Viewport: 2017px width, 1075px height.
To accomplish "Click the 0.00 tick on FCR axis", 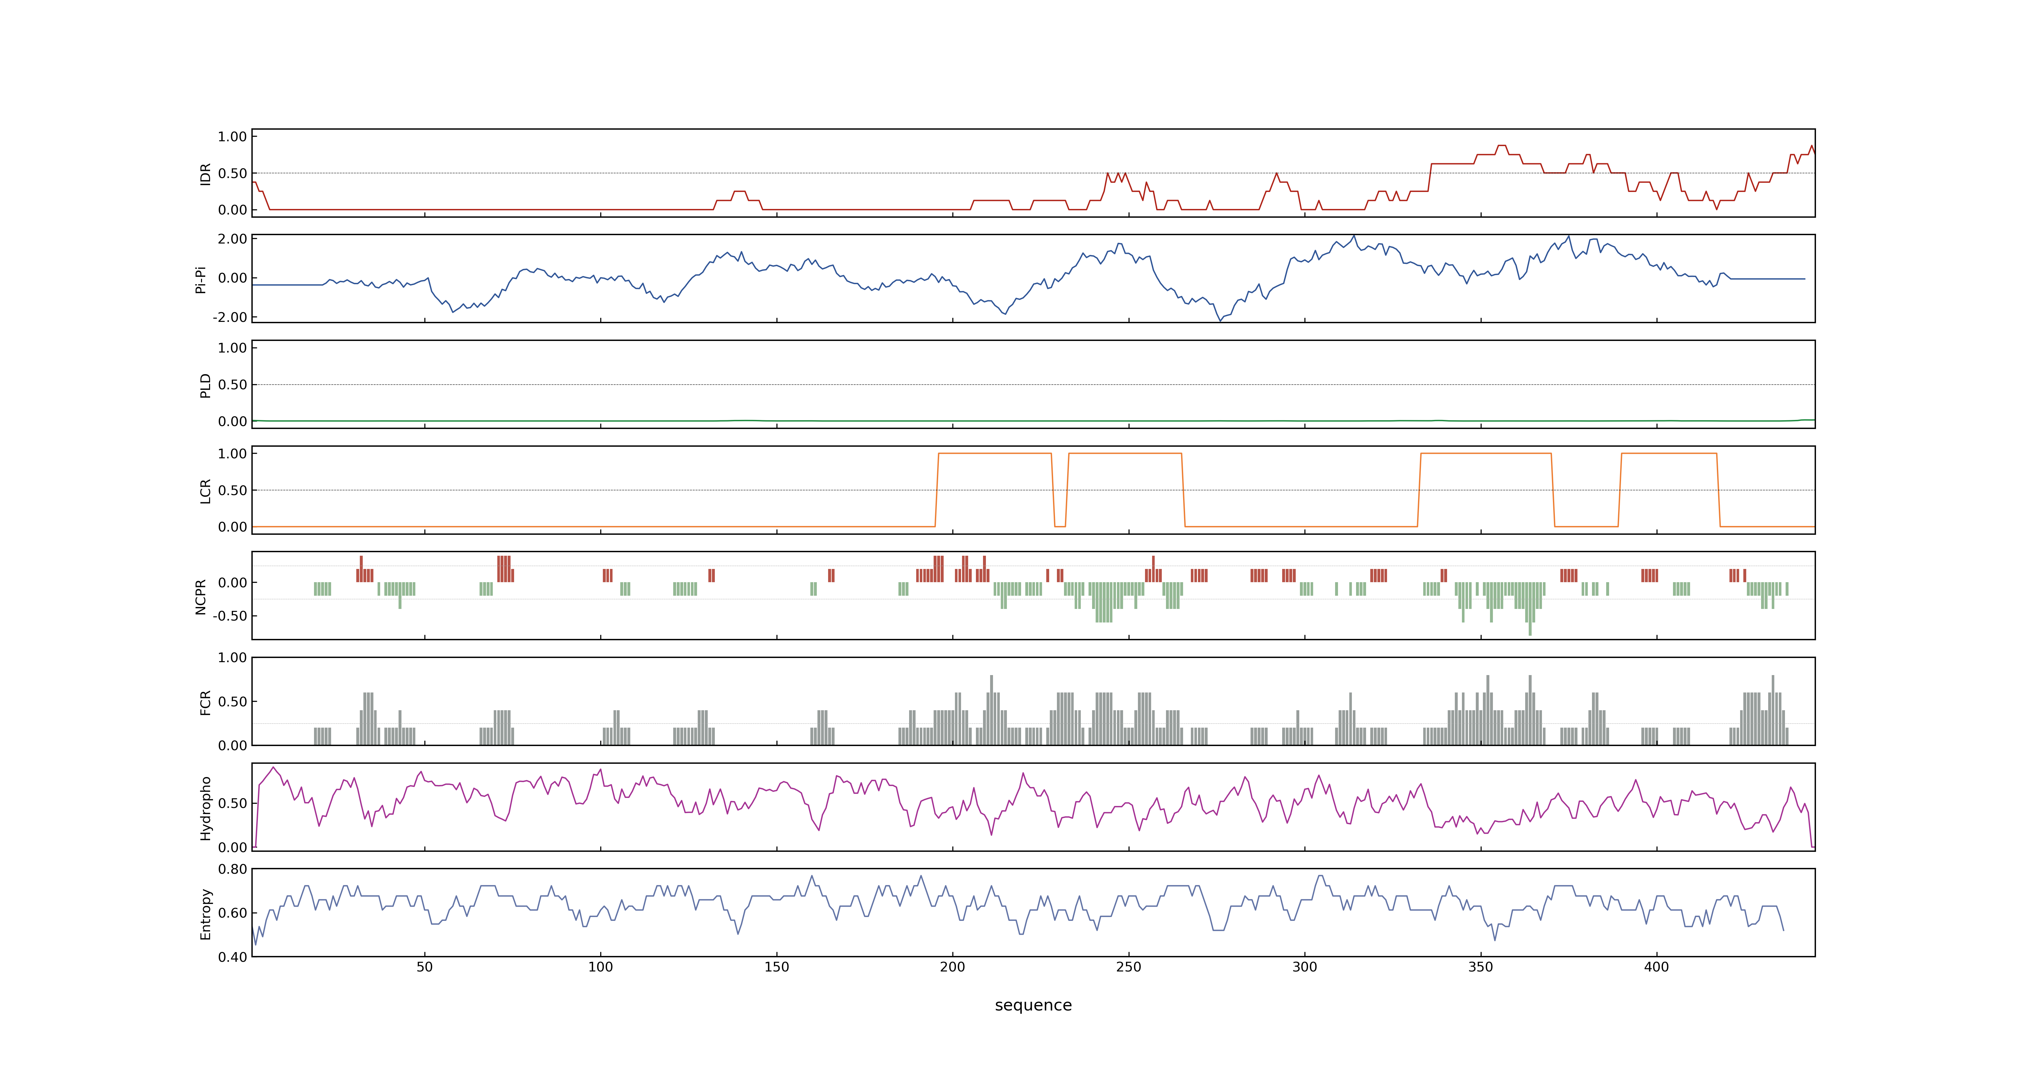I will pos(233,746).
